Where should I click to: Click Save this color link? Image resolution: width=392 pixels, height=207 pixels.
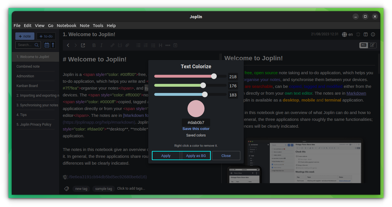[x=196, y=129]
